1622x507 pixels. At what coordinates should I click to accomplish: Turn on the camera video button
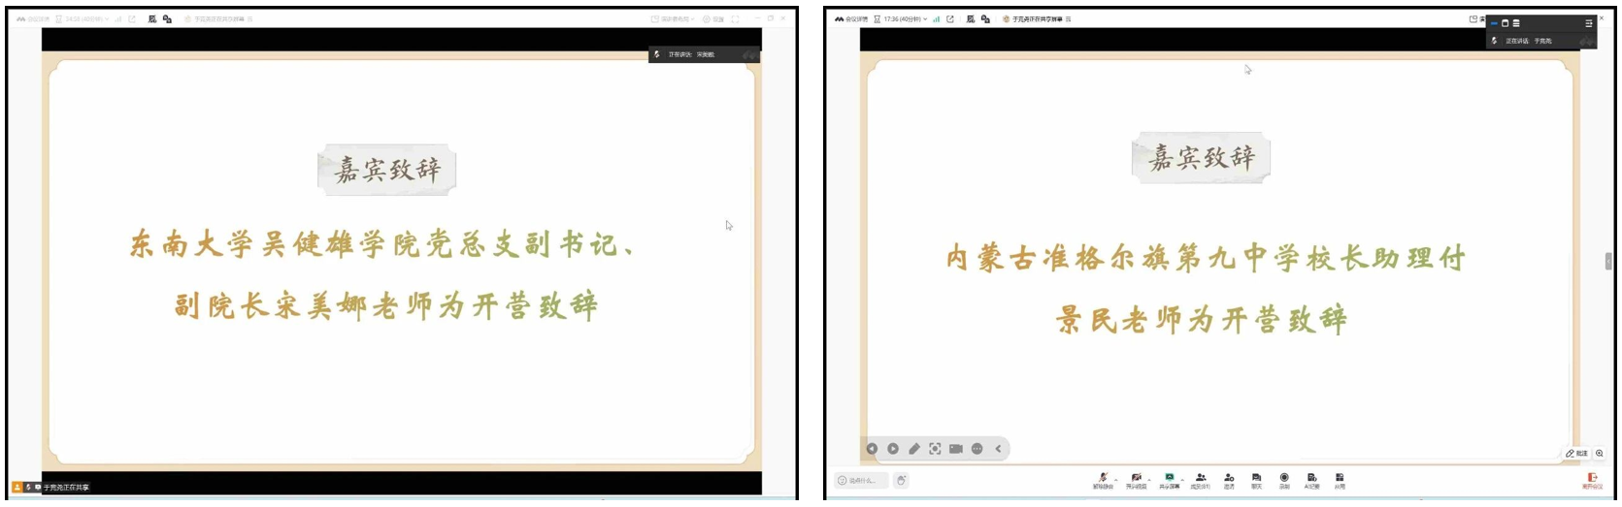point(1136,478)
